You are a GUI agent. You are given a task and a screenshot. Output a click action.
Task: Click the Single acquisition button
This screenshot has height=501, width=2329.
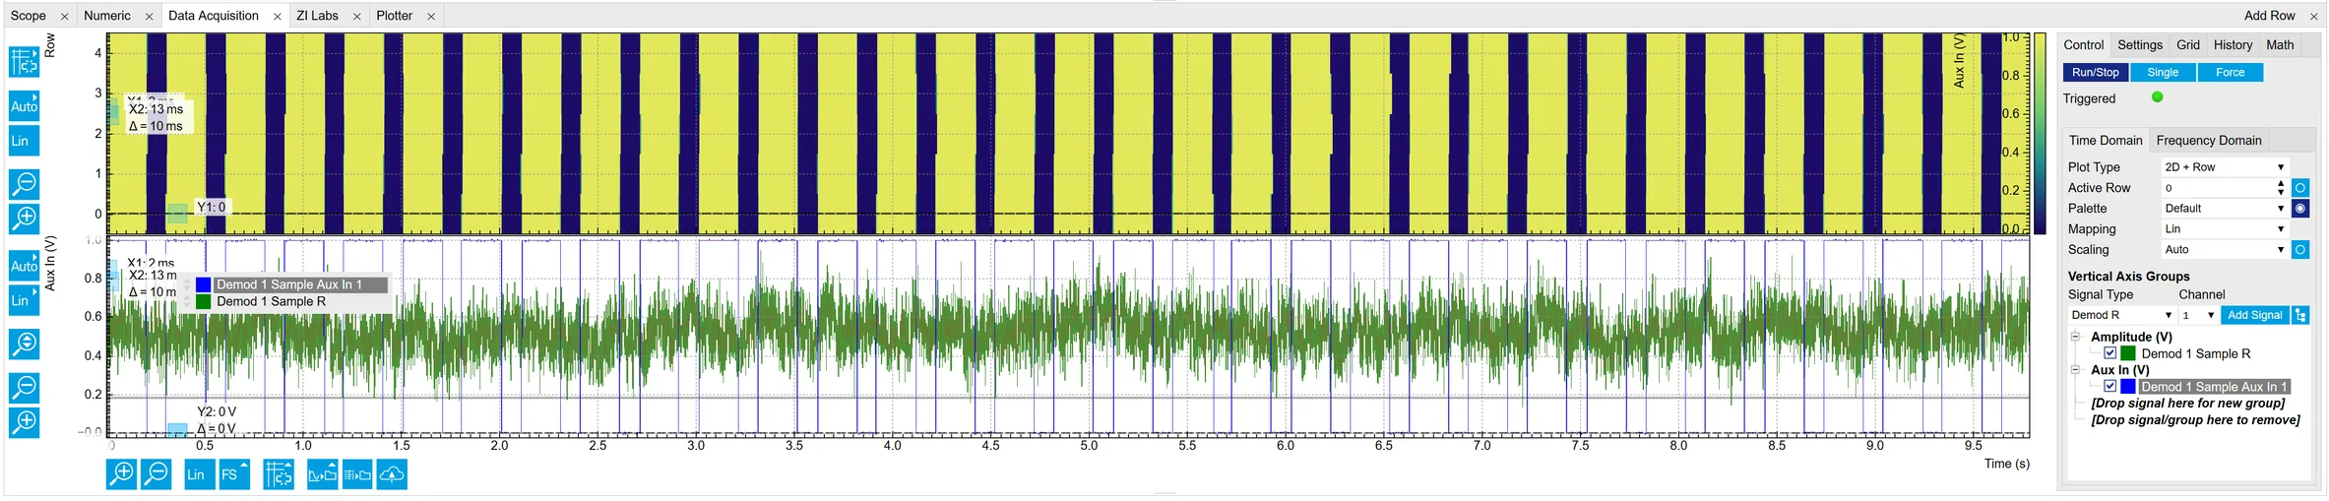click(x=2163, y=73)
